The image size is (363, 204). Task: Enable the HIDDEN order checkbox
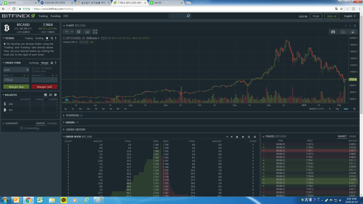coord(42,68)
